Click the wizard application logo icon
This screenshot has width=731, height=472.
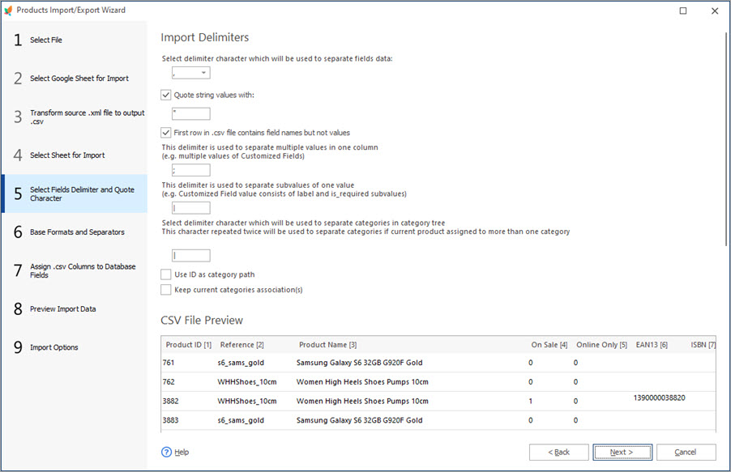coord(8,11)
